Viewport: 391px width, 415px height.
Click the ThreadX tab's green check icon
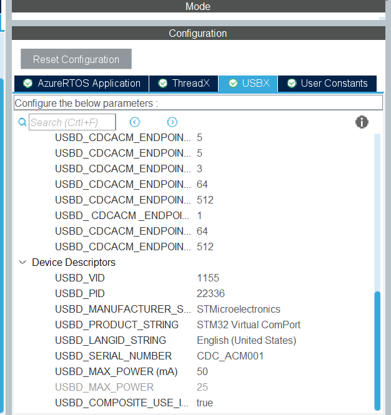[162, 84]
